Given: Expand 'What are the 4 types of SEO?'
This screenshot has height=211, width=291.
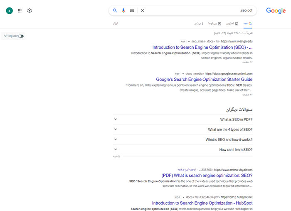Looking at the screenshot, I should pyautogui.click(x=183, y=129).
